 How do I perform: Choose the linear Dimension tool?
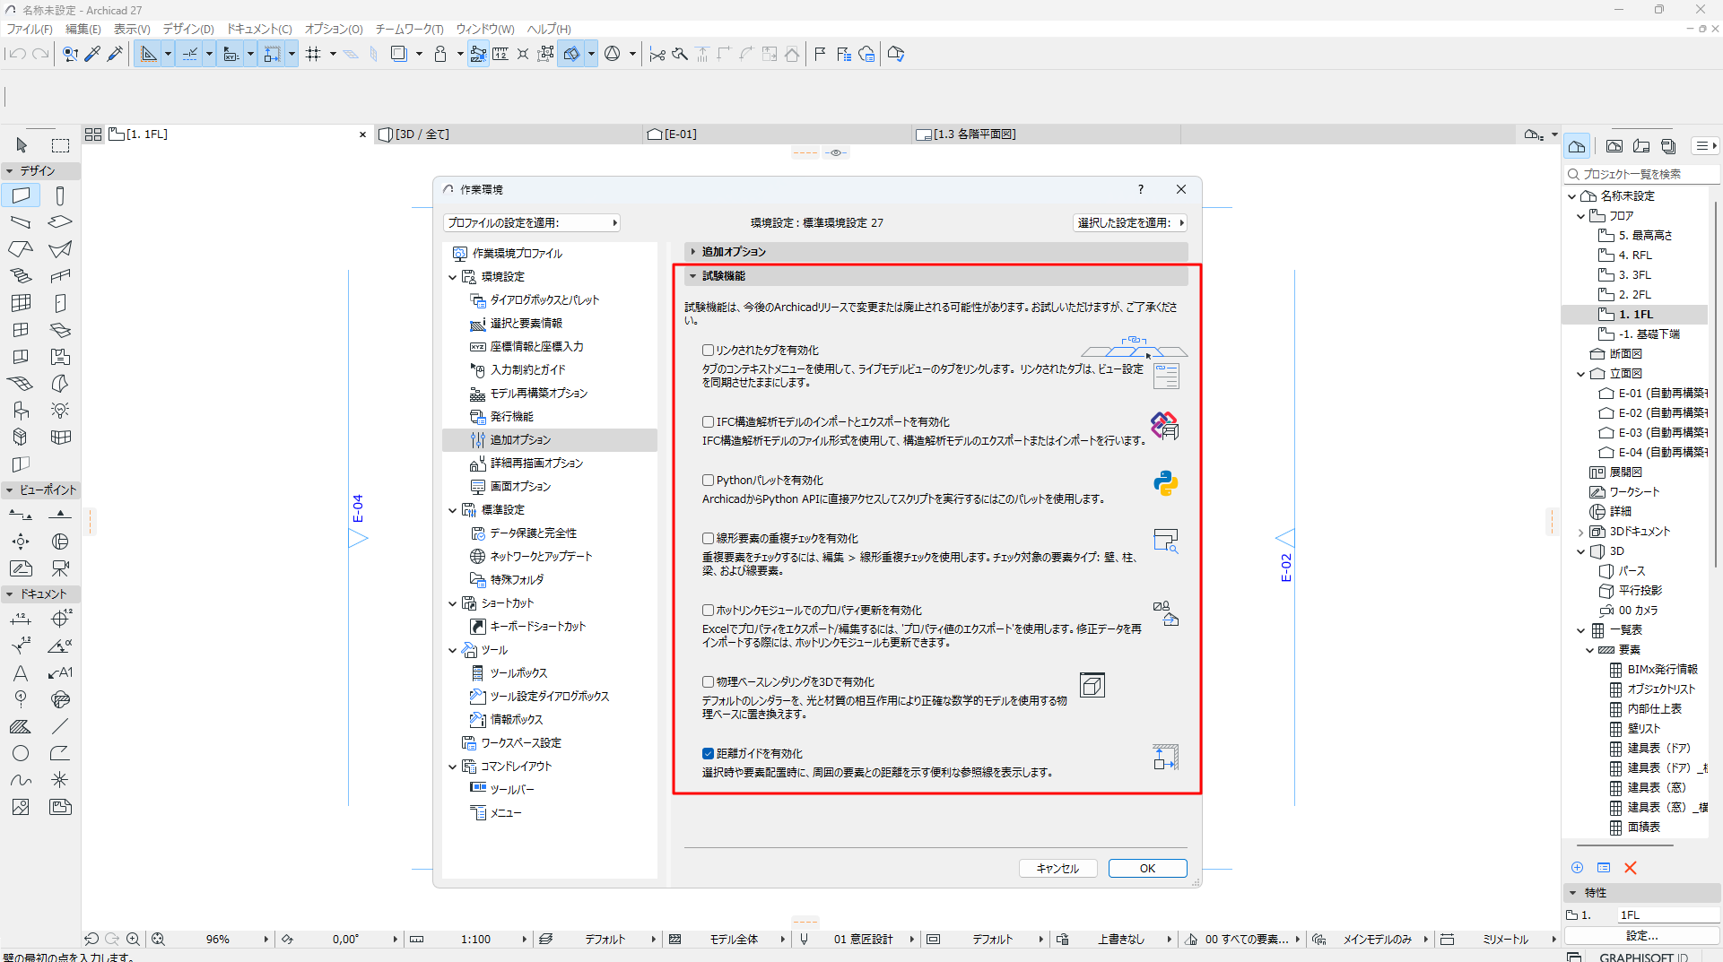[21, 619]
